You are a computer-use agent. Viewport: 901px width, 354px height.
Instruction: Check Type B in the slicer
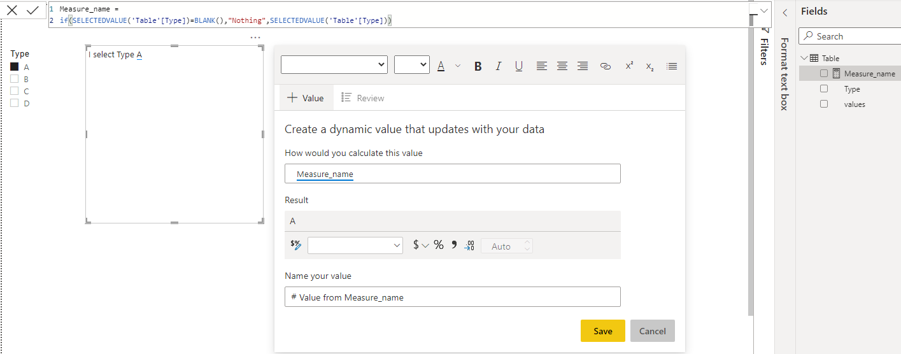(14, 79)
